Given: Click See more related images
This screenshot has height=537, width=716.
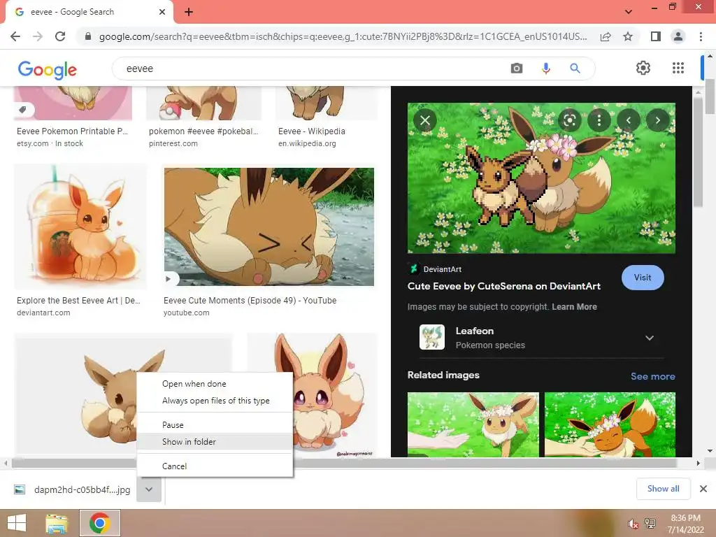Looking at the screenshot, I should [x=652, y=376].
